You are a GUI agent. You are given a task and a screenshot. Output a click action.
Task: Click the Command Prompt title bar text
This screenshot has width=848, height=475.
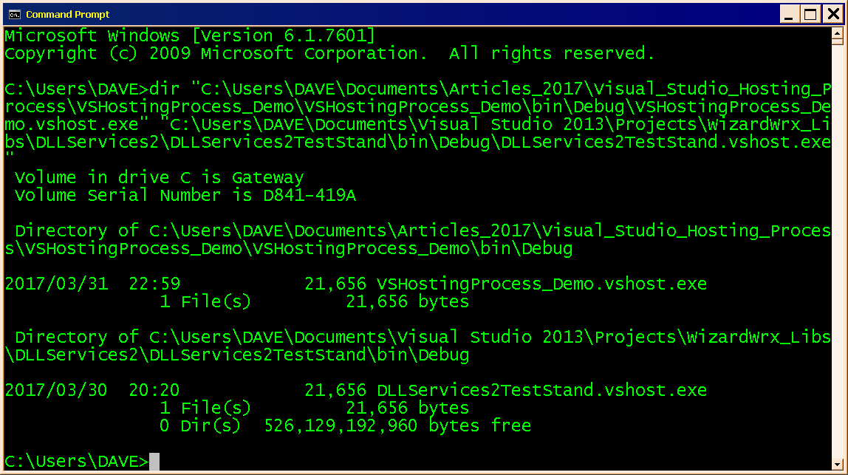tap(68, 14)
